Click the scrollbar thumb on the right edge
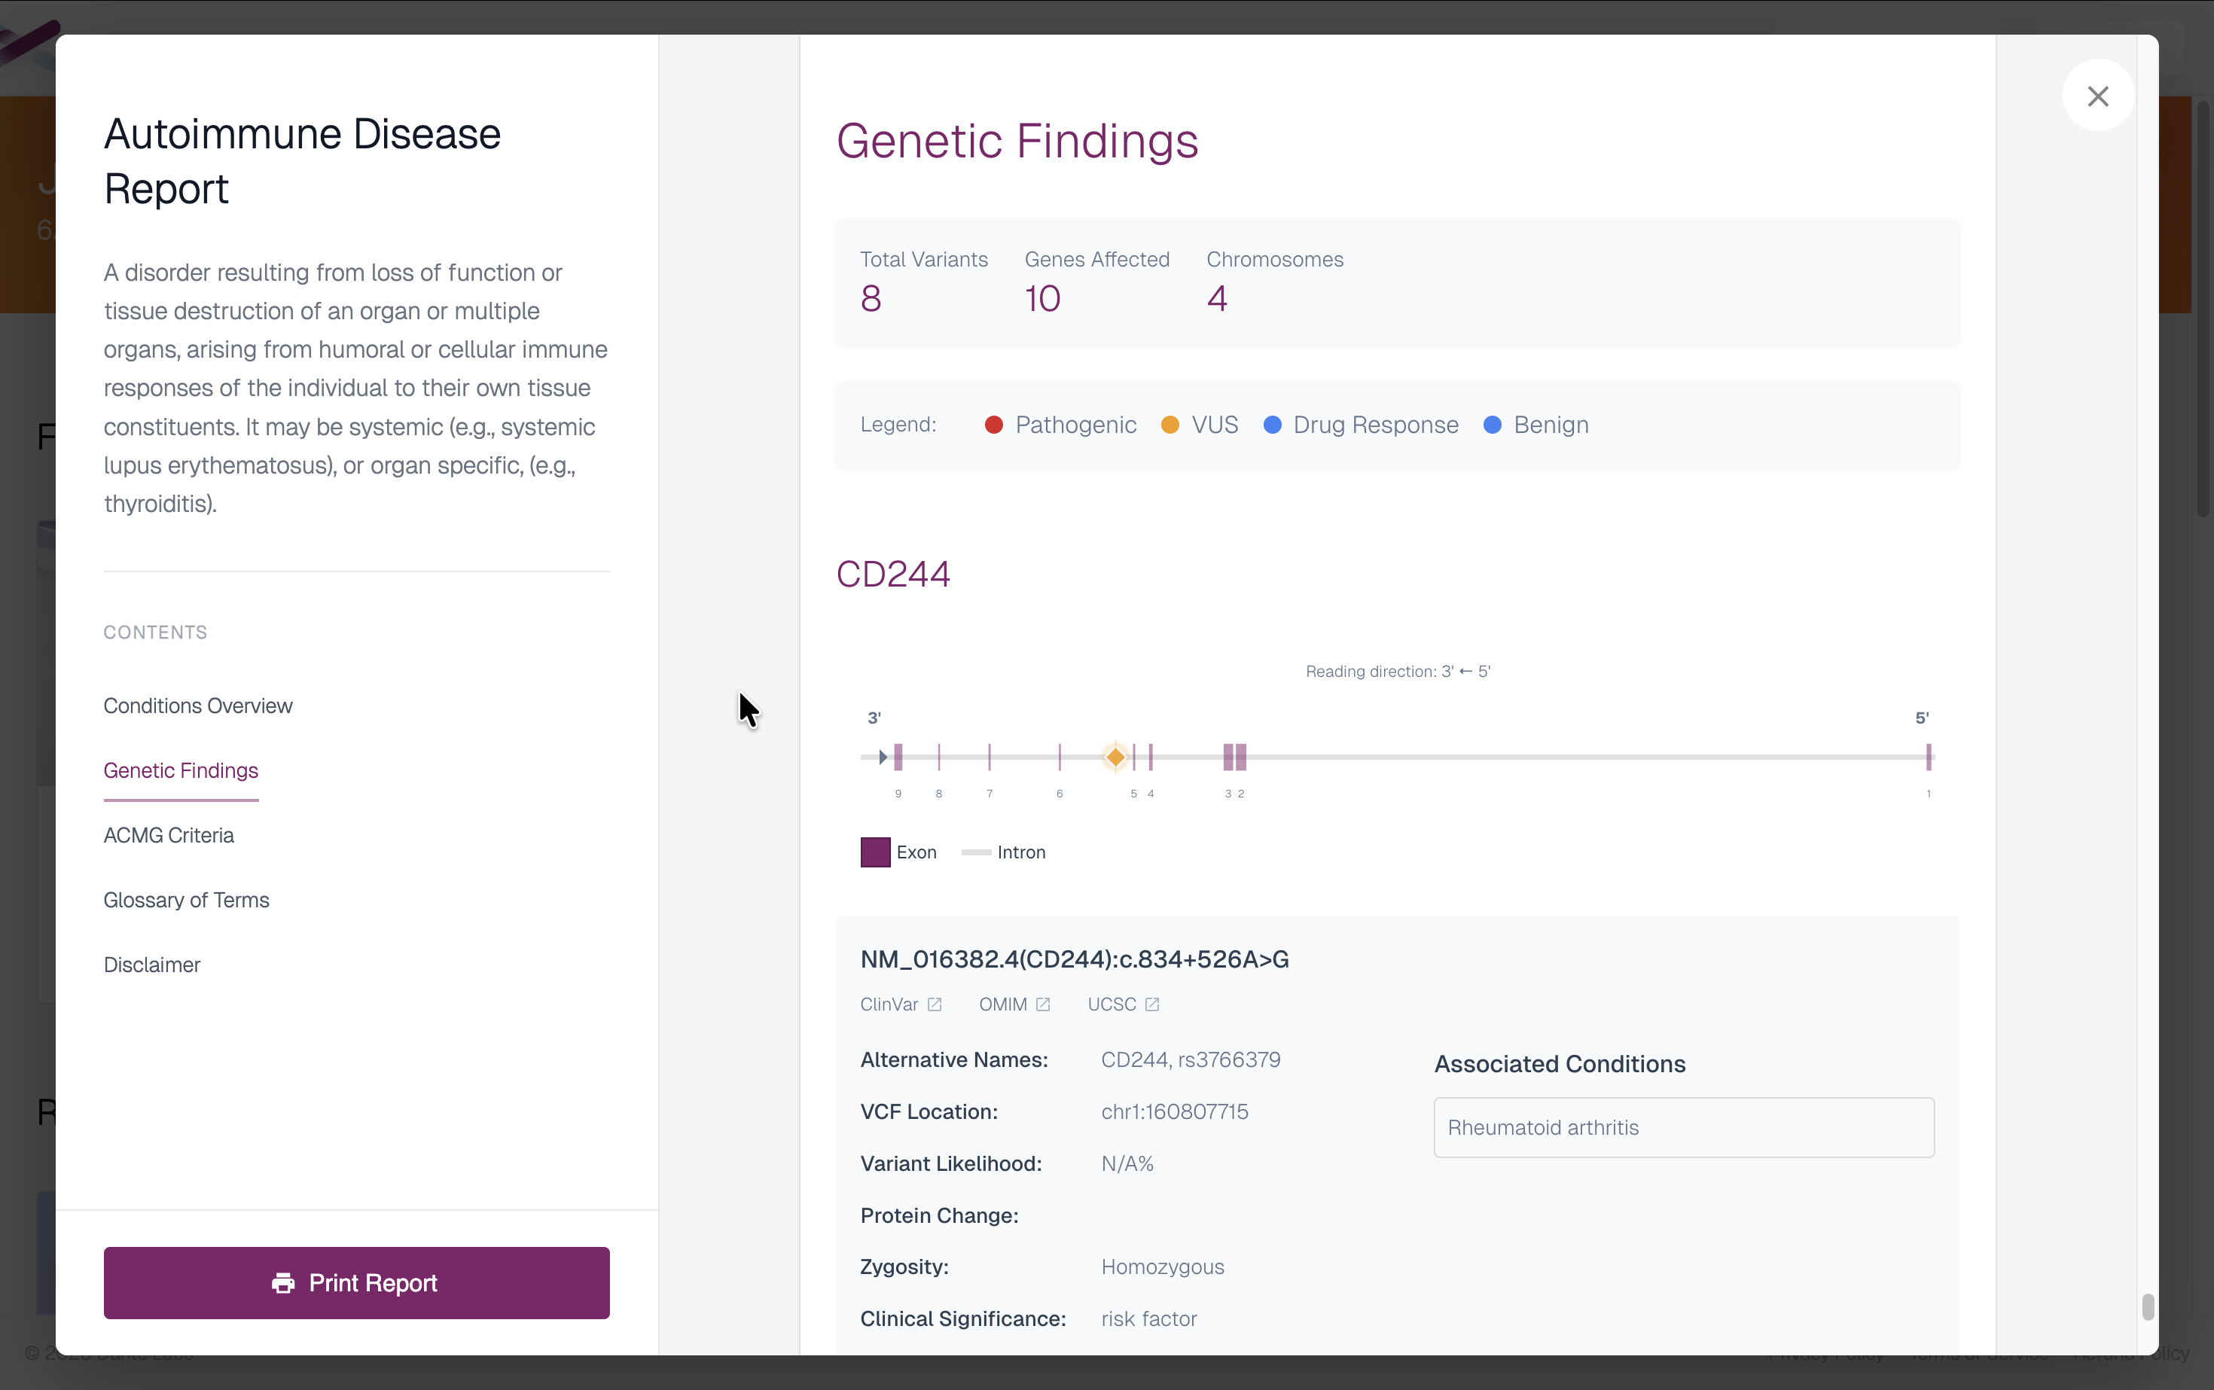This screenshot has width=2214, height=1390. pyautogui.click(x=2148, y=1306)
